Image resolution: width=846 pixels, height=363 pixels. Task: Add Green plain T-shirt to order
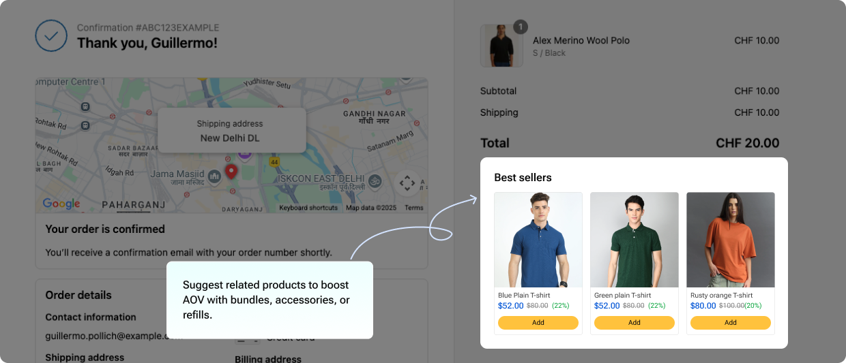point(634,323)
